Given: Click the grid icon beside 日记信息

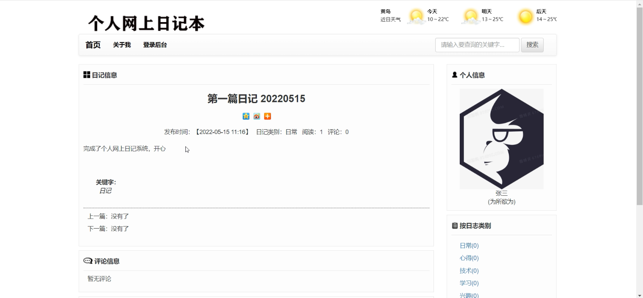Looking at the screenshot, I should tap(87, 74).
